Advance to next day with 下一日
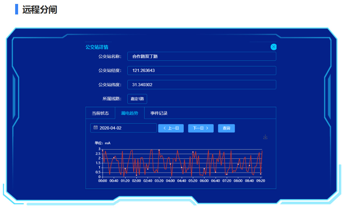Screen dimensions: 345x210 [200, 128]
